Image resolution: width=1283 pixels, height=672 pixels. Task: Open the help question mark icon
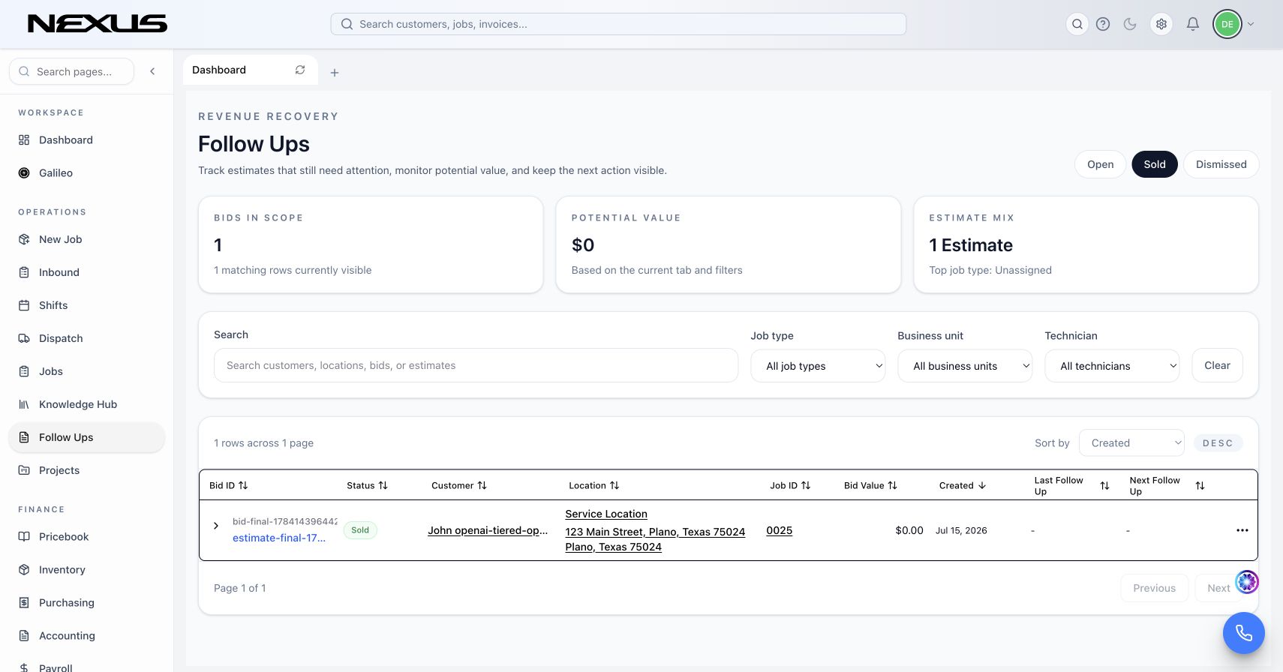tap(1103, 24)
